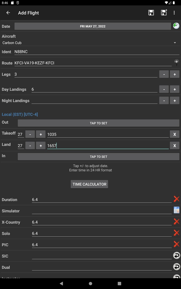Clear Takeoff time with the X button

174,134
